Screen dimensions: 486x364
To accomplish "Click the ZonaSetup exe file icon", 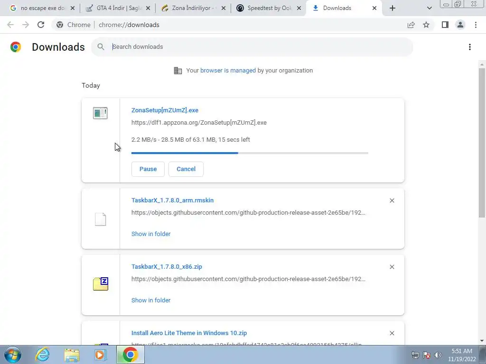I will [x=100, y=113].
